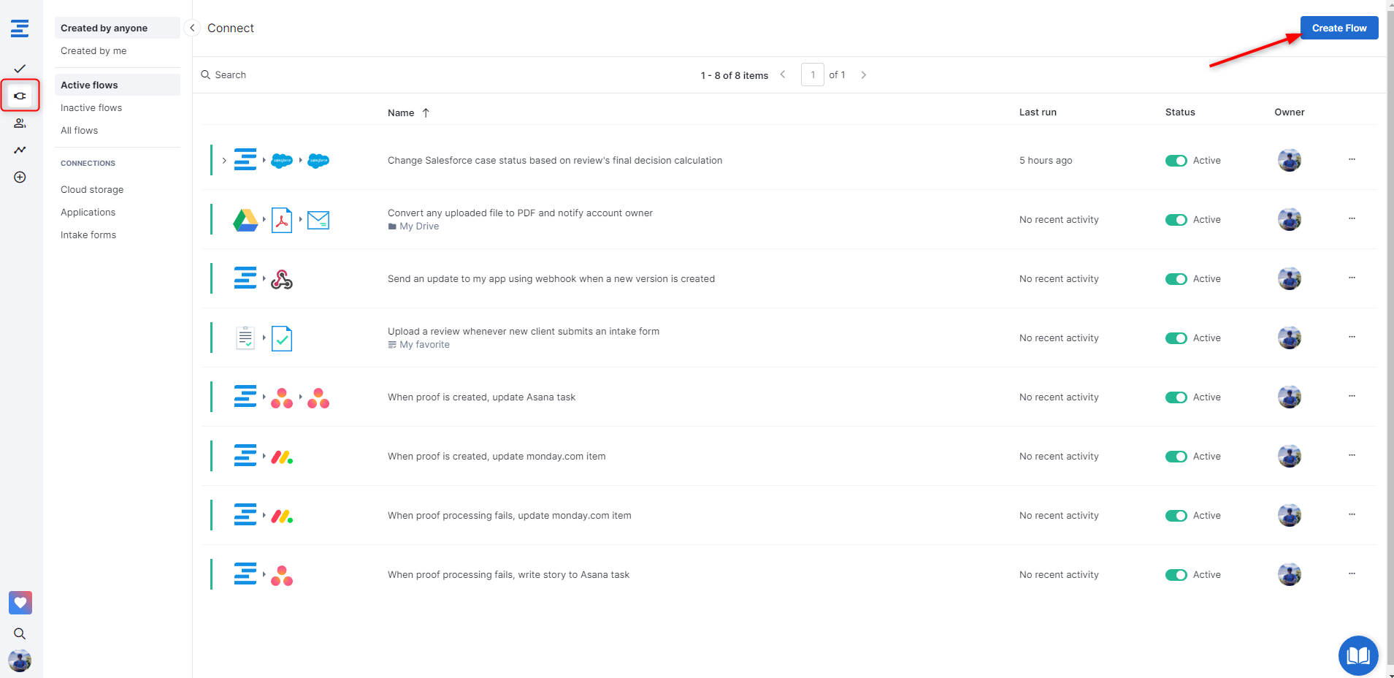This screenshot has width=1394, height=678.
Task: Toggle off the Convert to PDF flow
Action: [1176, 220]
